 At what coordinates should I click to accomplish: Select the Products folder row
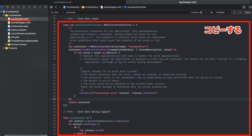24,48
